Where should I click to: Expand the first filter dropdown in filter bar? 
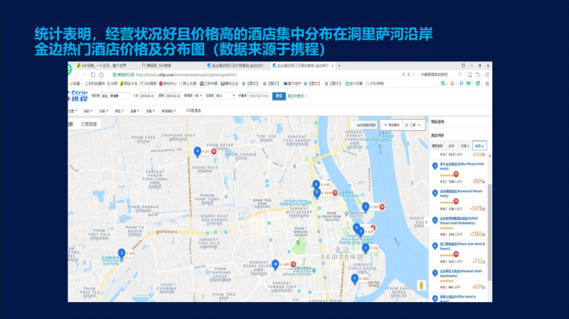point(73,111)
